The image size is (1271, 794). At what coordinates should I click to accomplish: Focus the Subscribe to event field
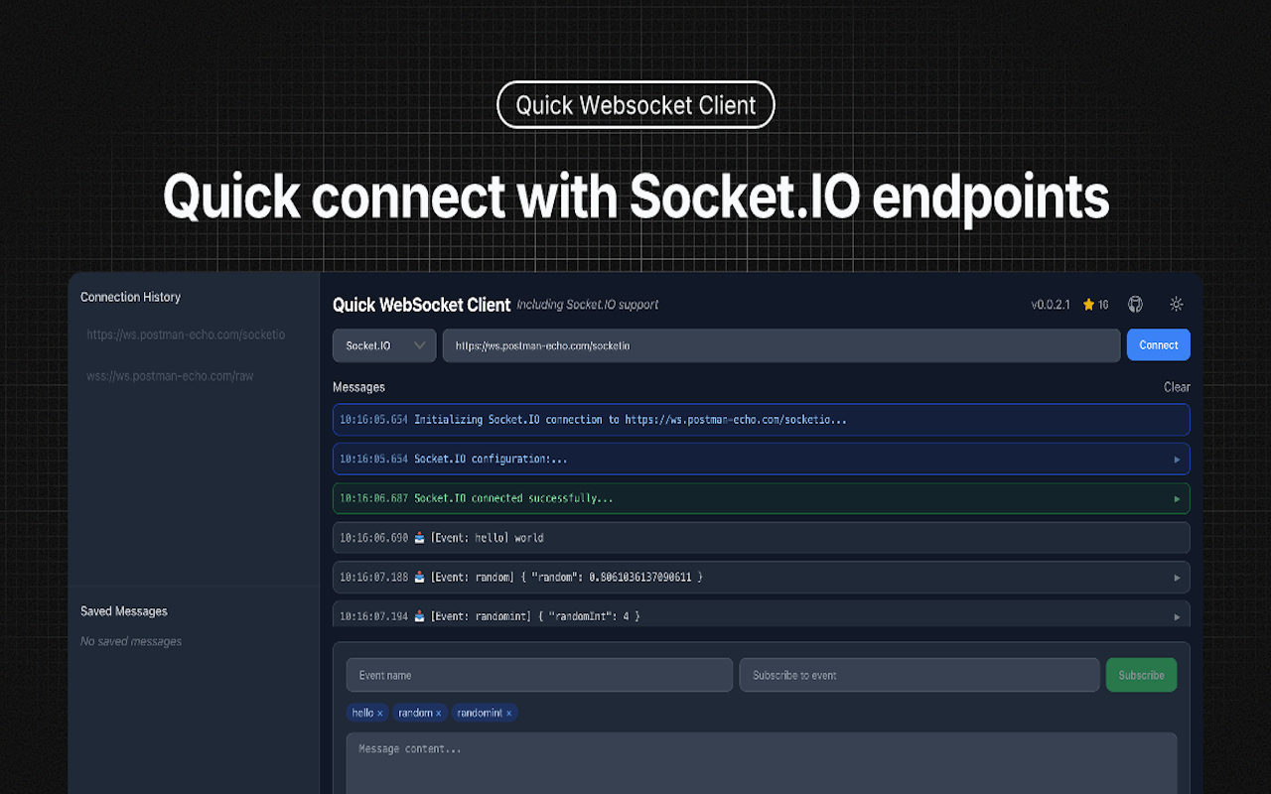click(x=919, y=675)
